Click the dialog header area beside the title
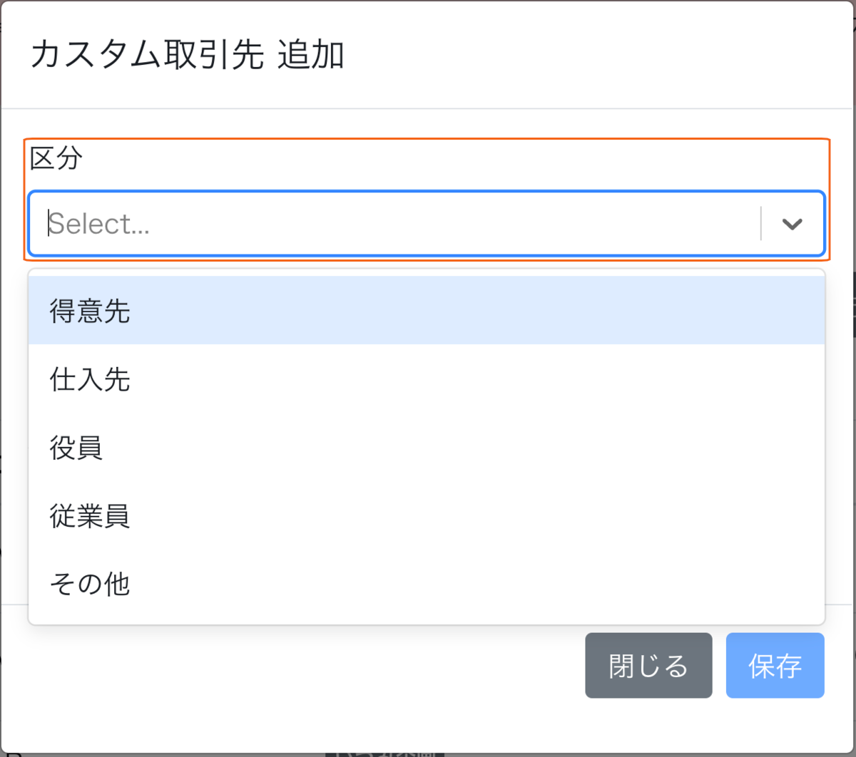856x757 pixels. pos(599,55)
